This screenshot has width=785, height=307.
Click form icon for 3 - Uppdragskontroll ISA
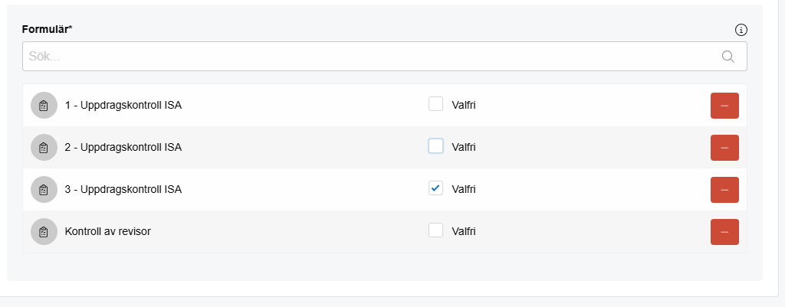44,190
